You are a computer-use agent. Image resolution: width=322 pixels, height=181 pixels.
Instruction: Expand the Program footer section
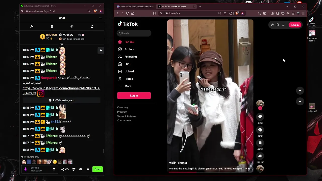pos(122,112)
